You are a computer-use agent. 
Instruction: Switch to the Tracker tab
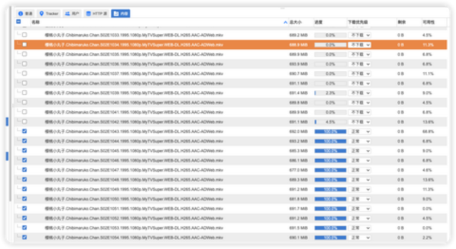(49, 14)
